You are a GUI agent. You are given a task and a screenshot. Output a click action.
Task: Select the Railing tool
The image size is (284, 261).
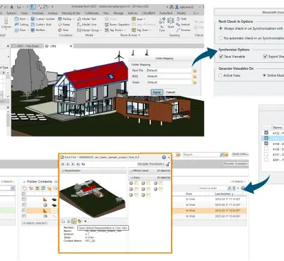point(65,19)
